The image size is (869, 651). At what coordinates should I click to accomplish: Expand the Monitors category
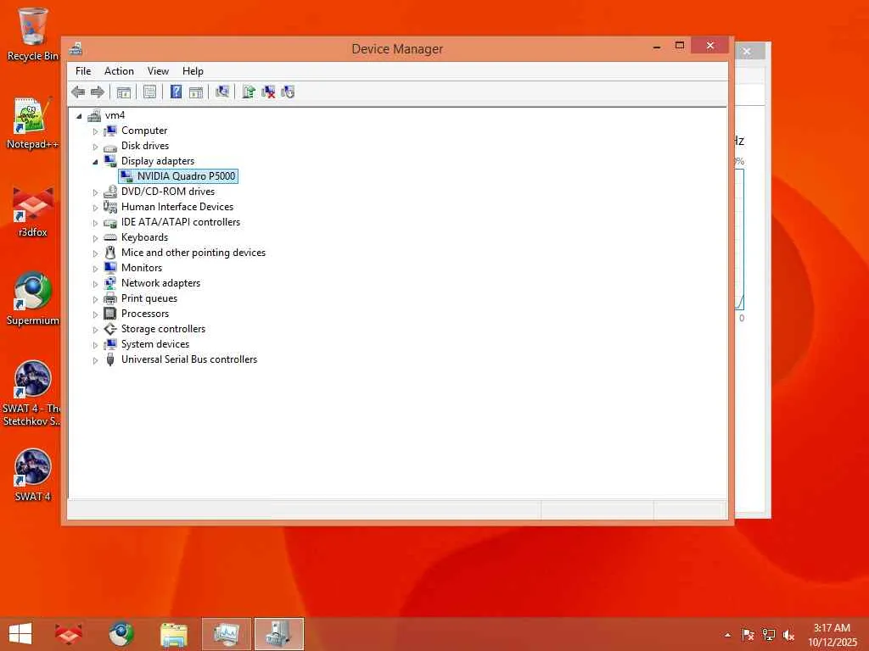(x=95, y=269)
